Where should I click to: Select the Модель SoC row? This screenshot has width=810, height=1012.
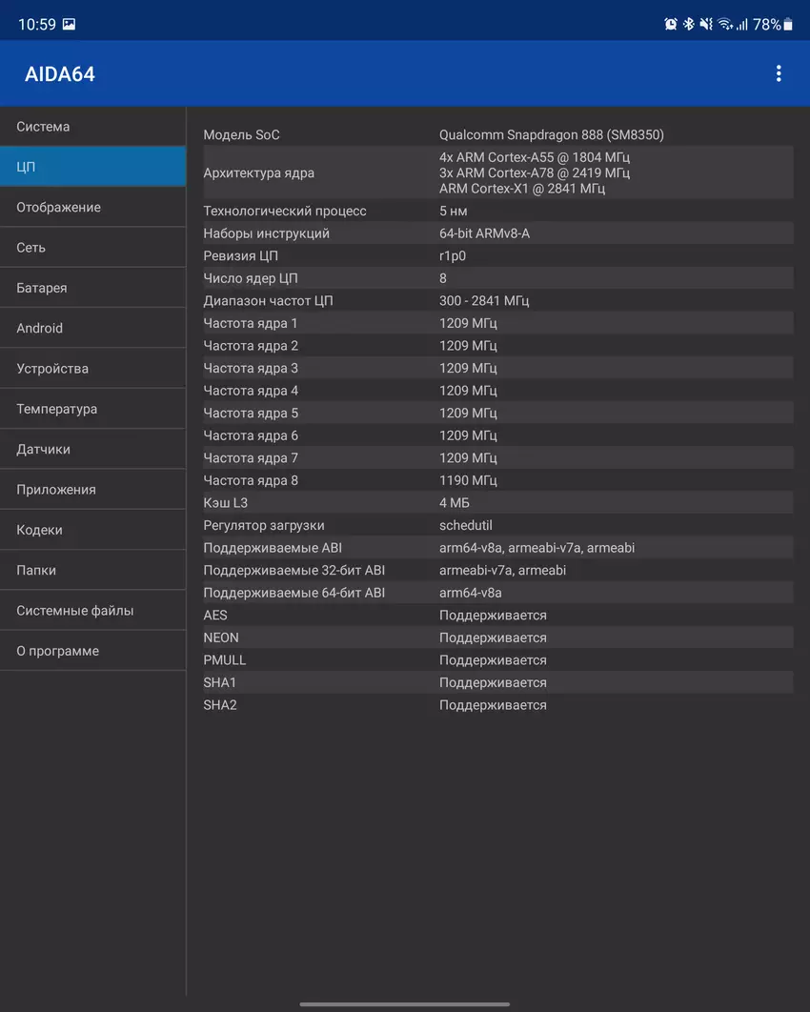pos(496,135)
